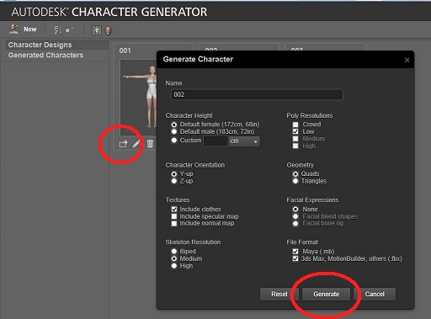Viewport: 431px width, 319px height.
Task: Enable Include normal map
Action: tap(174, 224)
